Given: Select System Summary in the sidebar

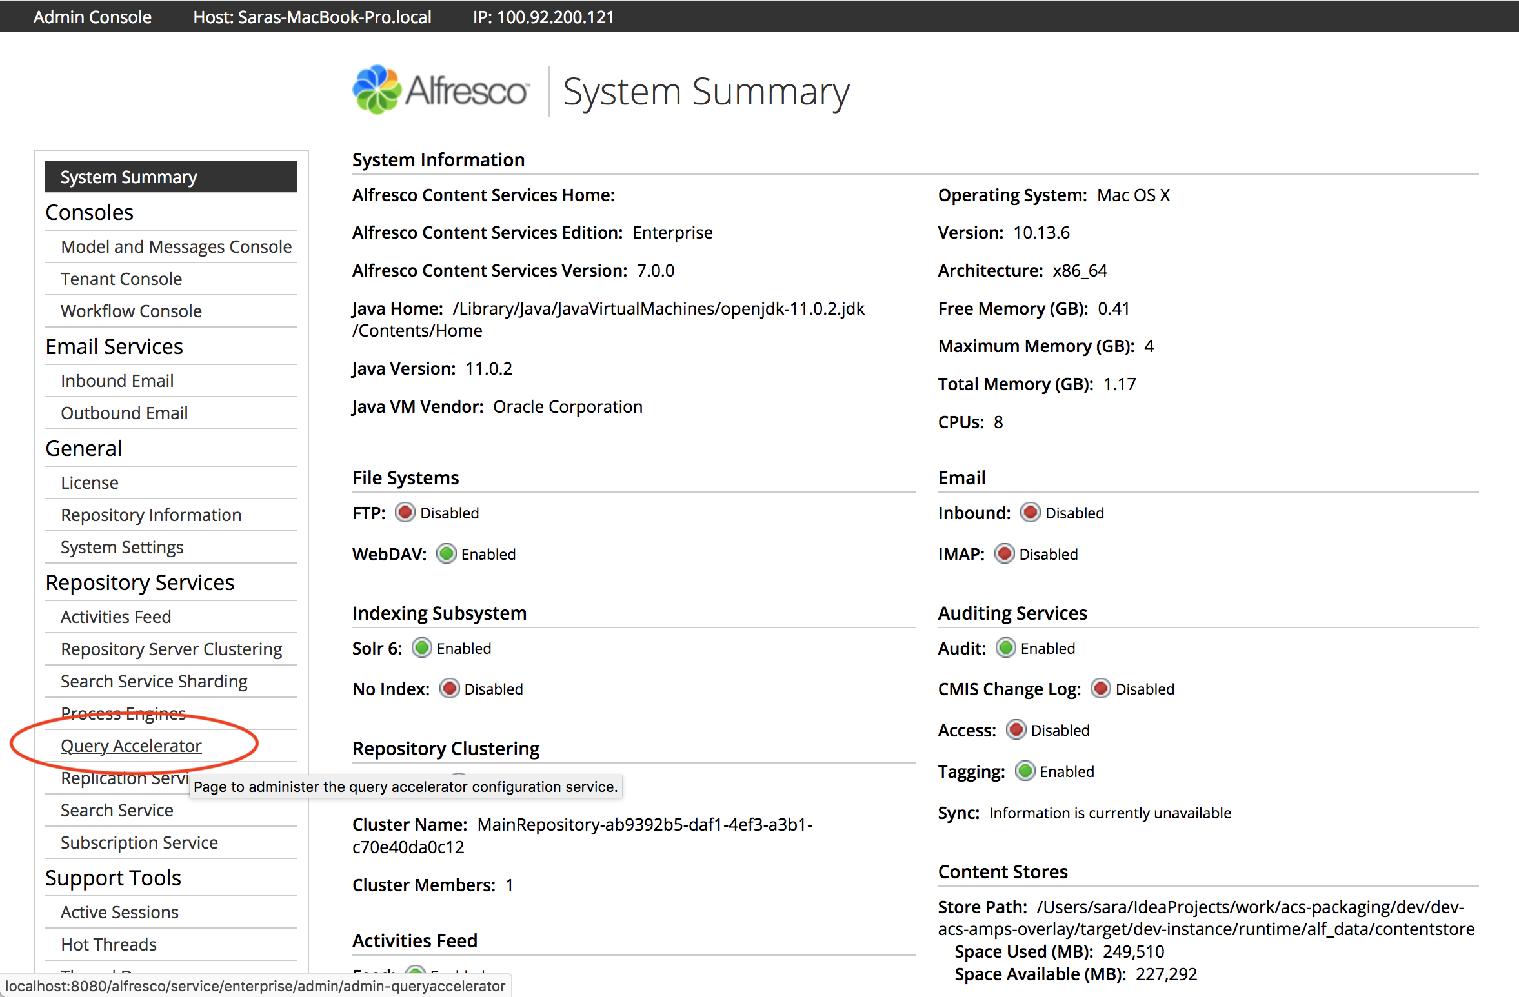Looking at the screenshot, I should pyautogui.click(x=128, y=177).
